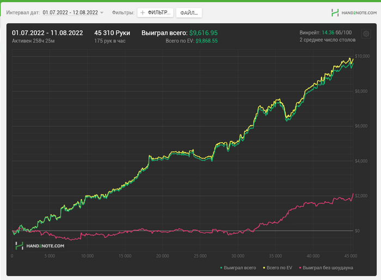Image resolution: width=381 pixels, height=280 pixels.
Task: Click the $6,000 y-axis label
Action: coord(361,126)
